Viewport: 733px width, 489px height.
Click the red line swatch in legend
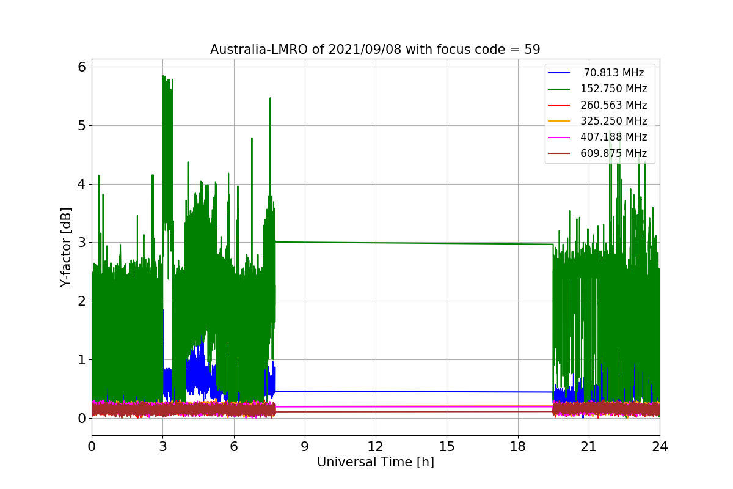(x=559, y=105)
